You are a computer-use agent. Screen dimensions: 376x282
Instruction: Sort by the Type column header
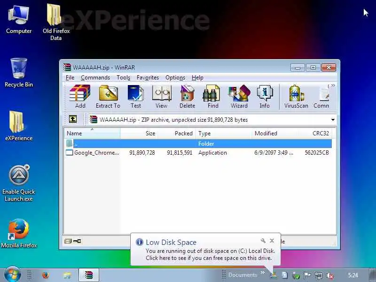coord(224,133)
